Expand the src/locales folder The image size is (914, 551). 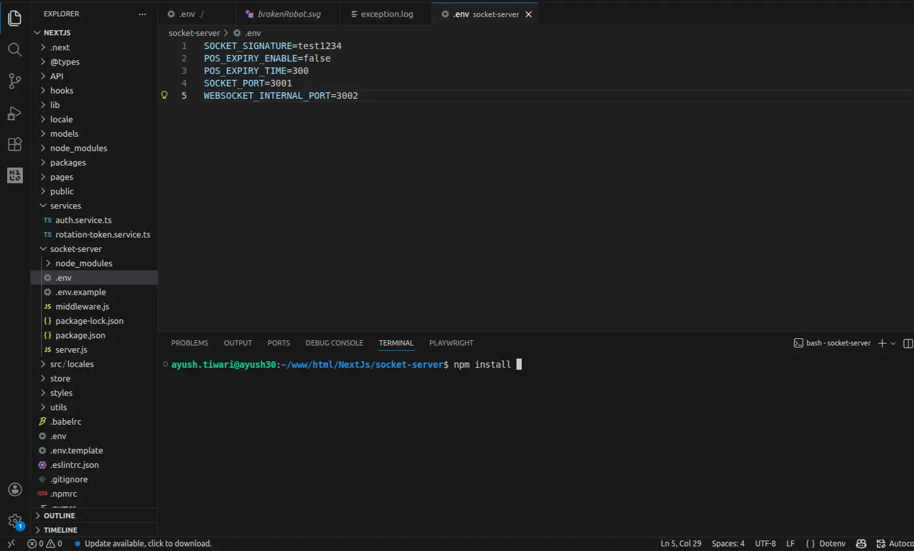coord(72,364)
